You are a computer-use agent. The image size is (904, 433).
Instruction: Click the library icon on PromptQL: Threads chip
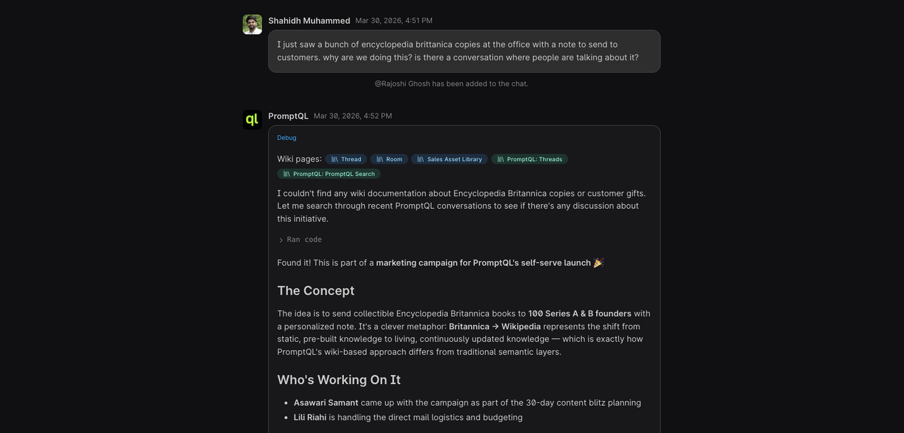point(500,159)
